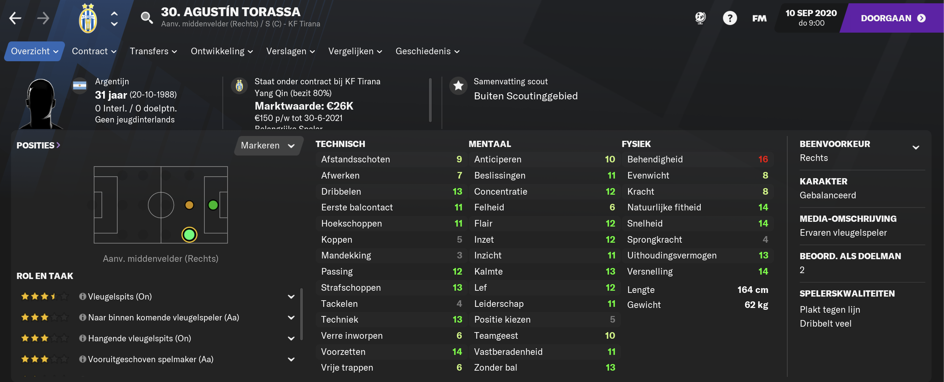Go forward using the right arrow
The height and width of the screenshot is (382, 944).
(x=43, y=18)
